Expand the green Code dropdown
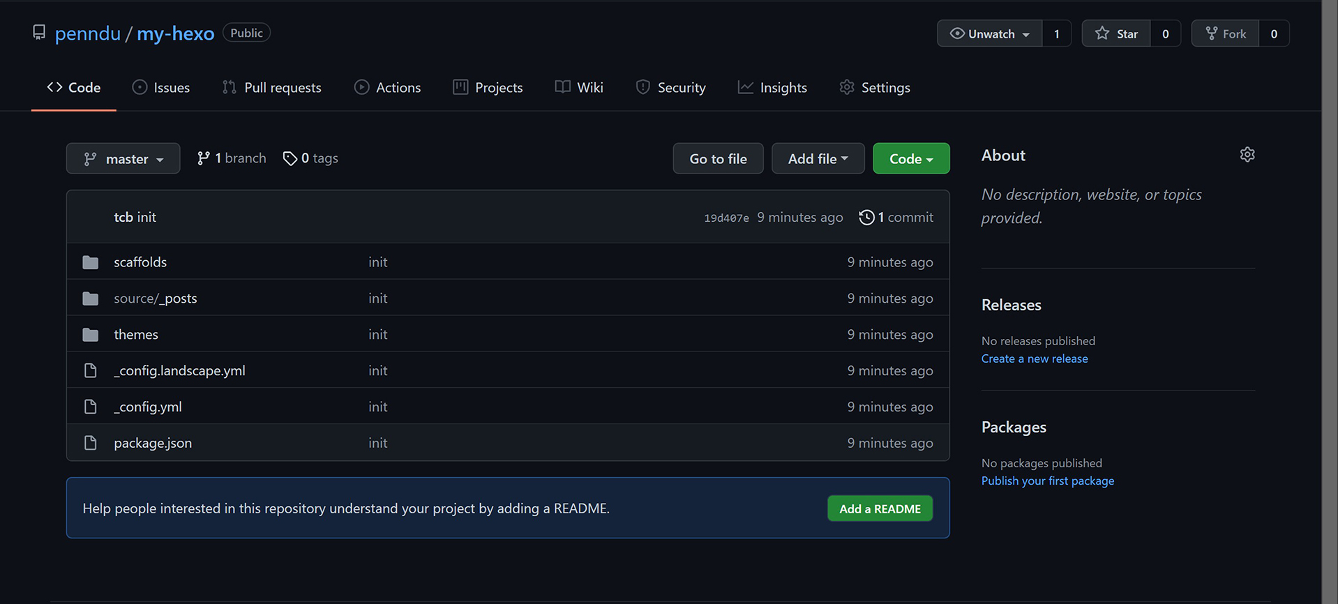 [911, 158]
